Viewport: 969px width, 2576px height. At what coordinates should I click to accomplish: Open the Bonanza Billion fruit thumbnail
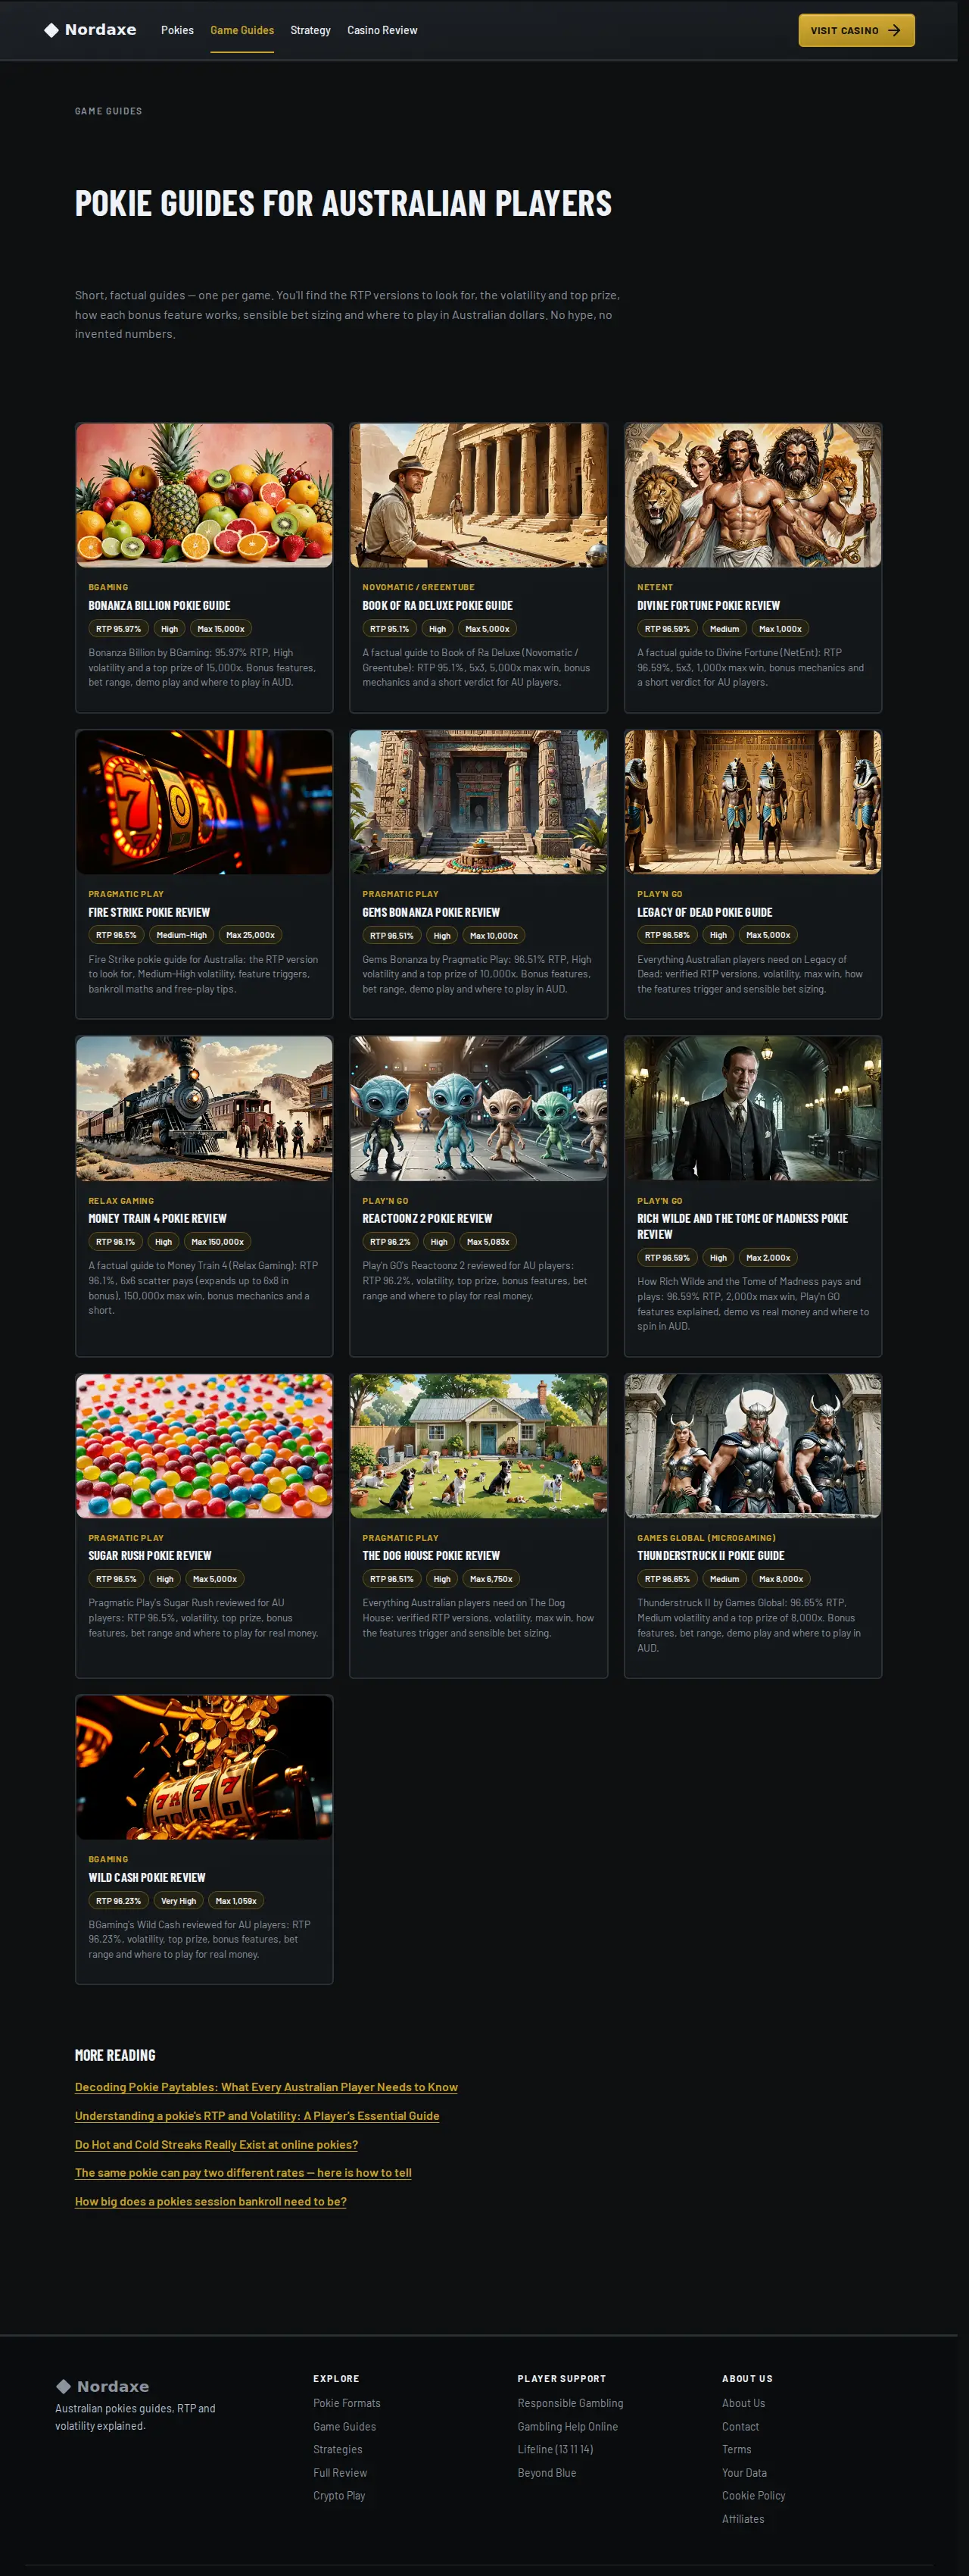tap(205, 495)
